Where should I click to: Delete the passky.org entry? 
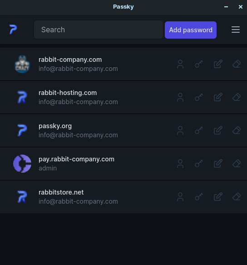(x=237, y=130)
